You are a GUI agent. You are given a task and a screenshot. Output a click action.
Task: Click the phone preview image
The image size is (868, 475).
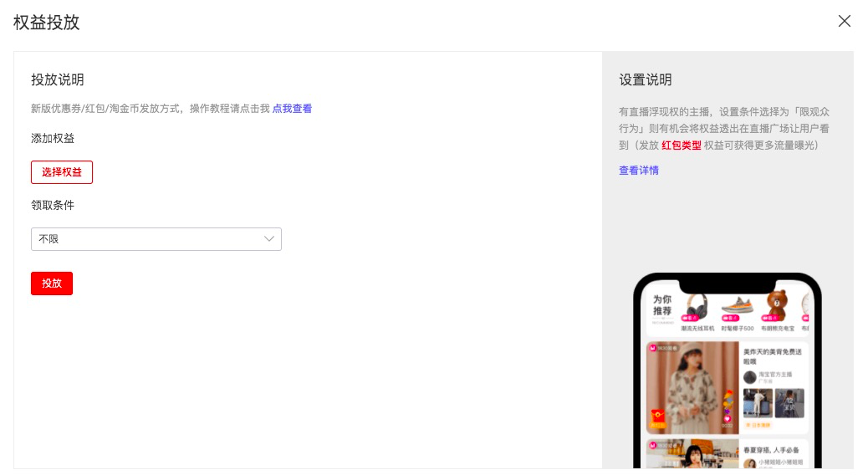[x=728, y=371]
